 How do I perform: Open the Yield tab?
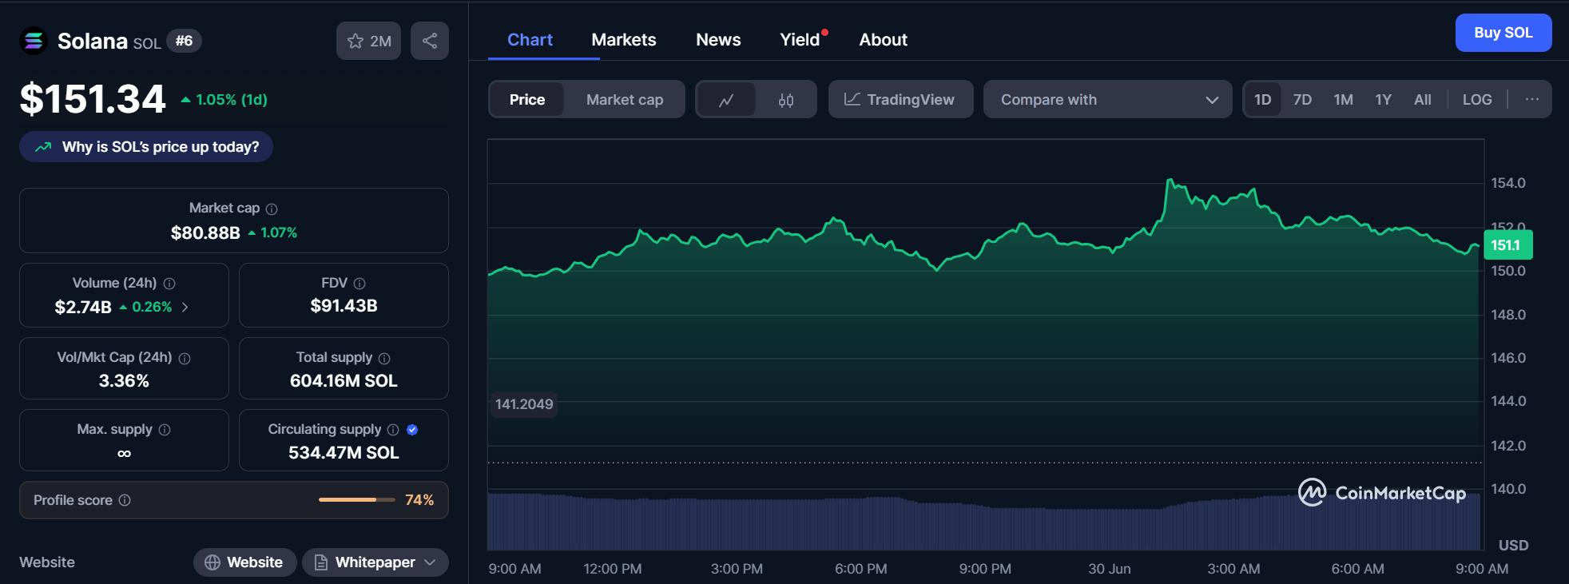[800, 40]
